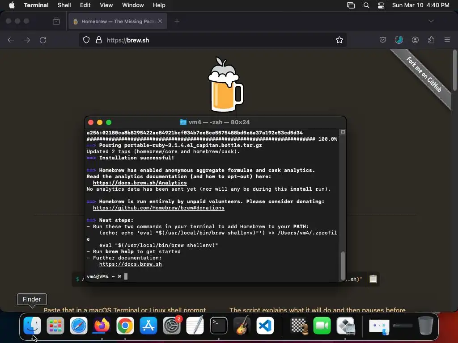Launch Safari from the Dock
Viewport: 458px width, 343px height.
[79, 326]
